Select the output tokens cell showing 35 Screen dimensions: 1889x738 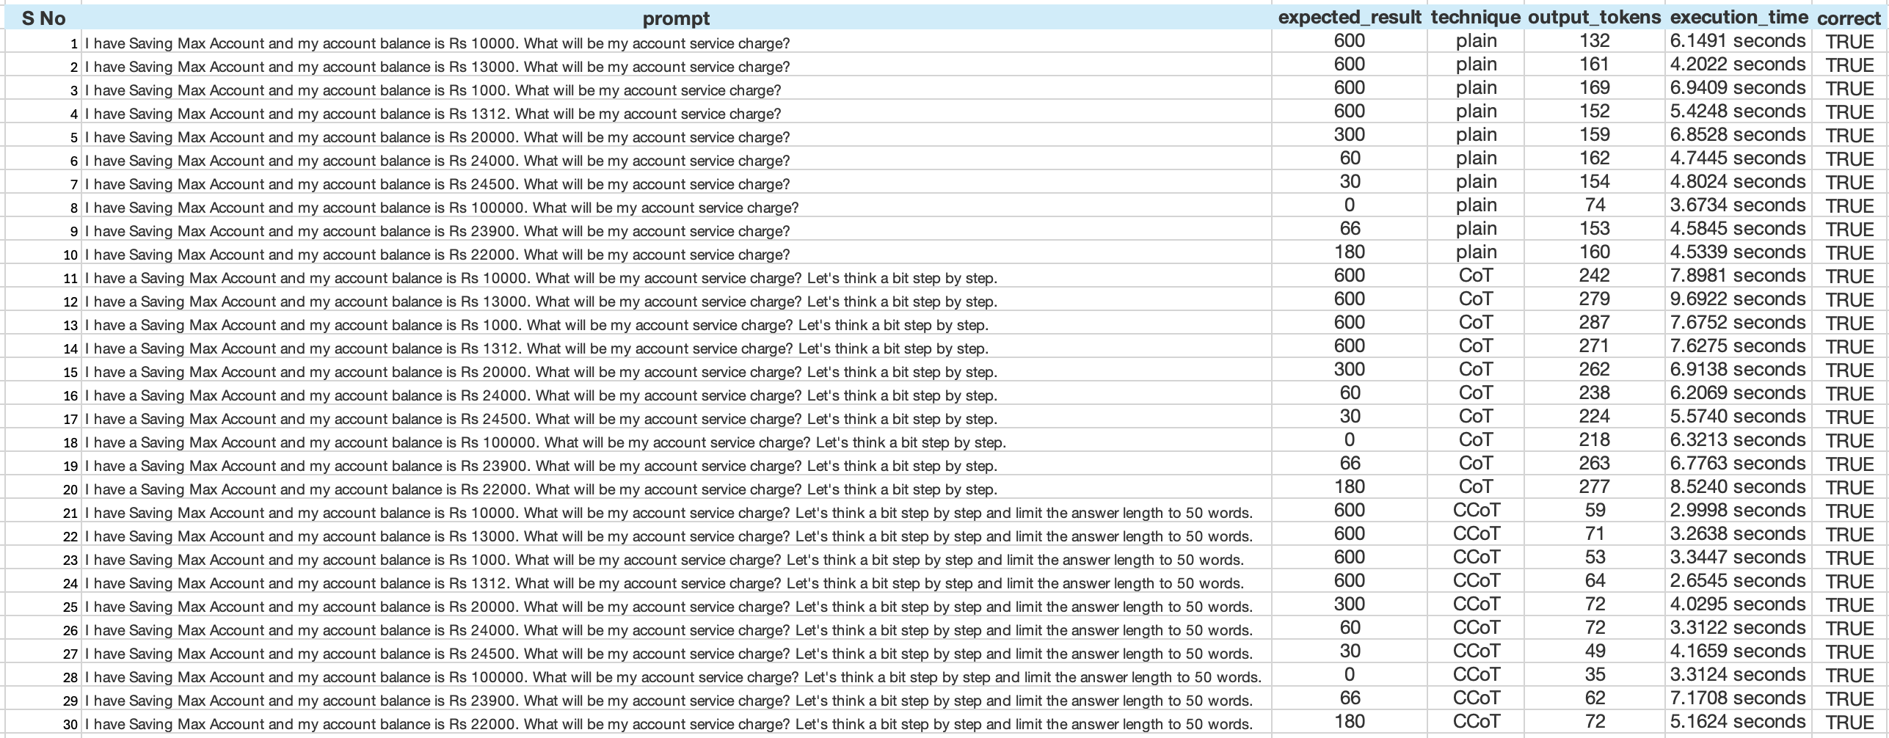tap(1594, 675)
